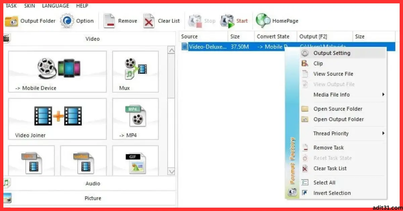The image size is (403, 211).
Task: Collapse the Video category header
Action: click(90, 39)
